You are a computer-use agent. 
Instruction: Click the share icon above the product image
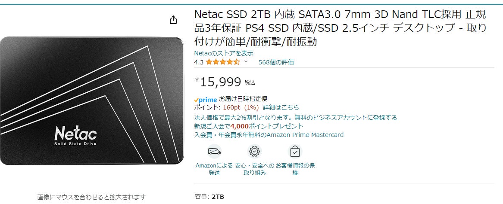(173, 20)
